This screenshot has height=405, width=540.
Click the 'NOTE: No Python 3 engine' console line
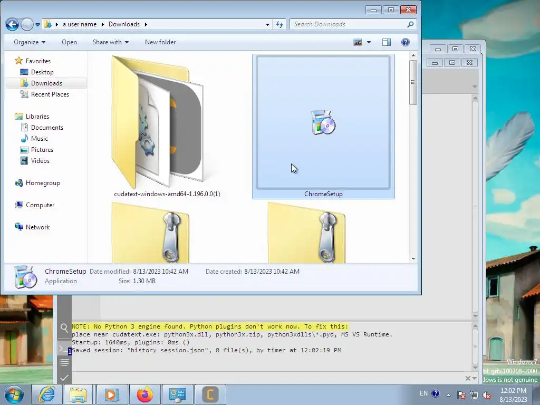point(210,326)
